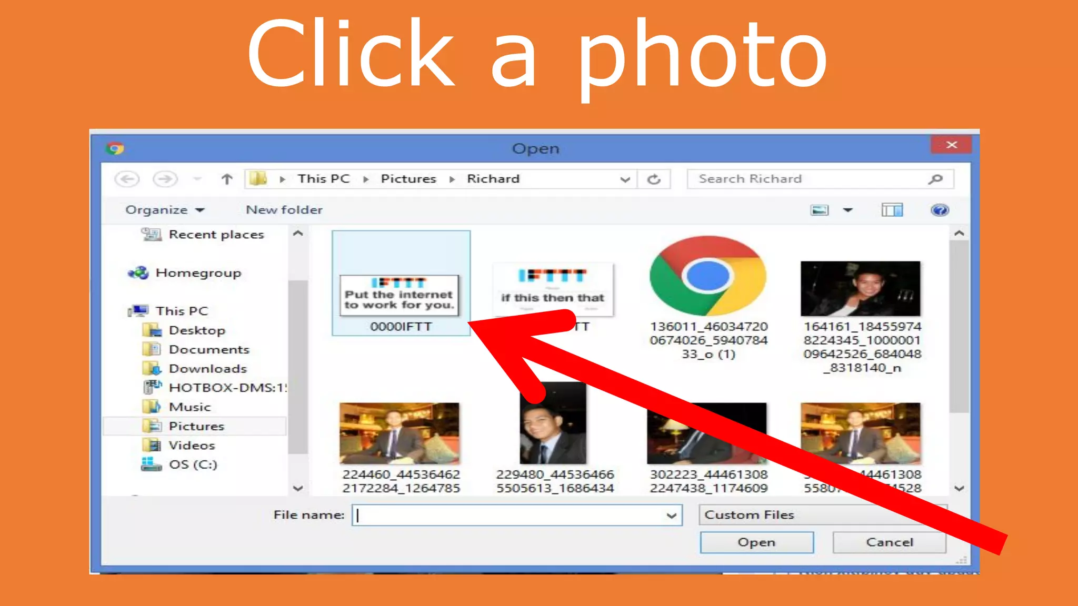Expand the arrow after Pictures breadcrumb

(x=452, y=179)
